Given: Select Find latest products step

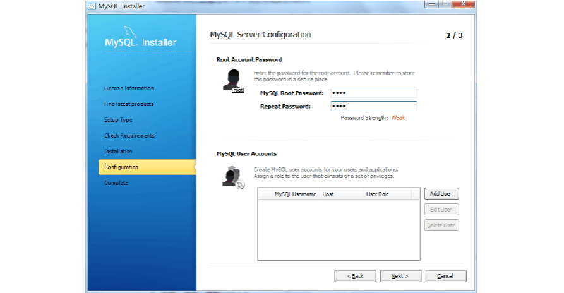Looking at the screenshot, I should click(x=129, y=104).
